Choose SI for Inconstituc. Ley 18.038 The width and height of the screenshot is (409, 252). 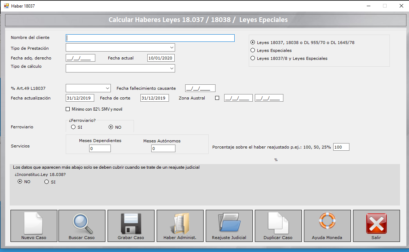pos(46,182)
